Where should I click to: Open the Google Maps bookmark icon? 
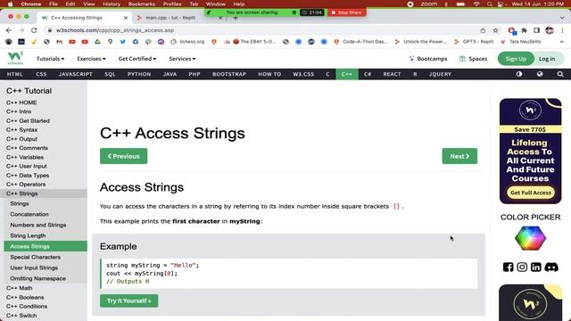tap(110, 42)
